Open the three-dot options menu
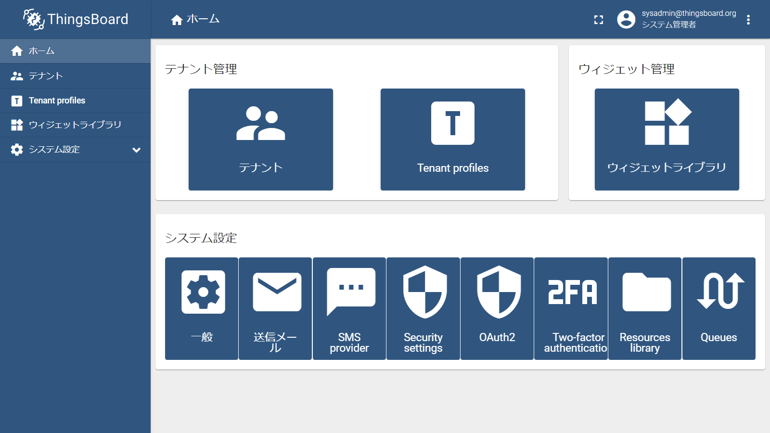 tap(748, 20)
